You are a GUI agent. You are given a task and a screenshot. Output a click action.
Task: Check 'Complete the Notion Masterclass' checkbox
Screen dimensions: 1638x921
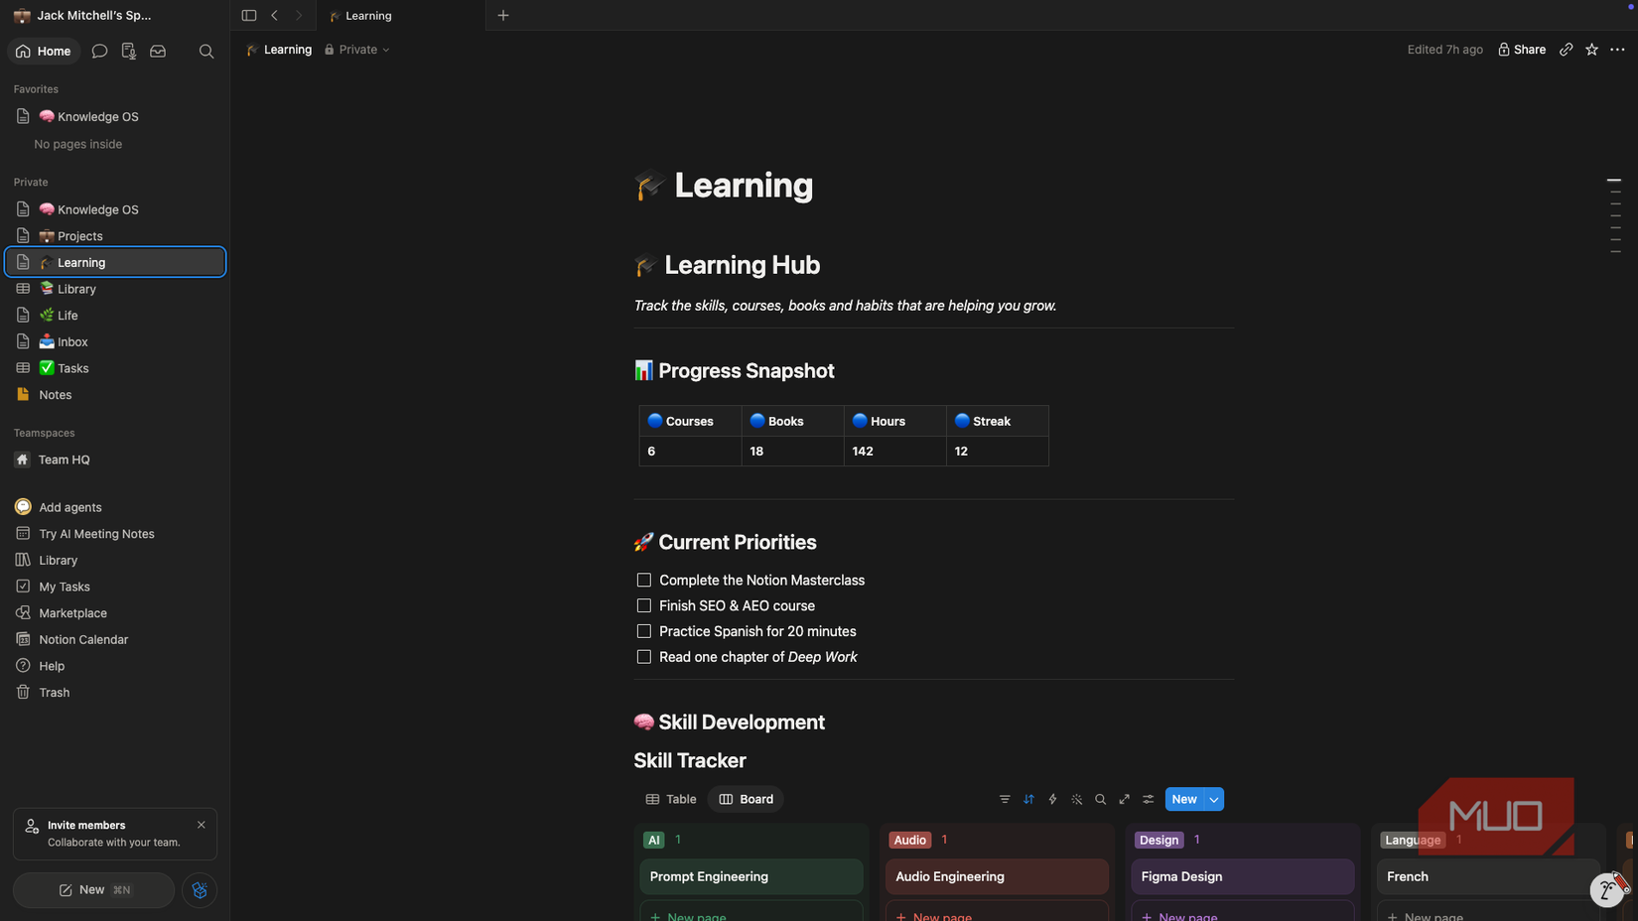pyautogui.click(x=644, y=581)
